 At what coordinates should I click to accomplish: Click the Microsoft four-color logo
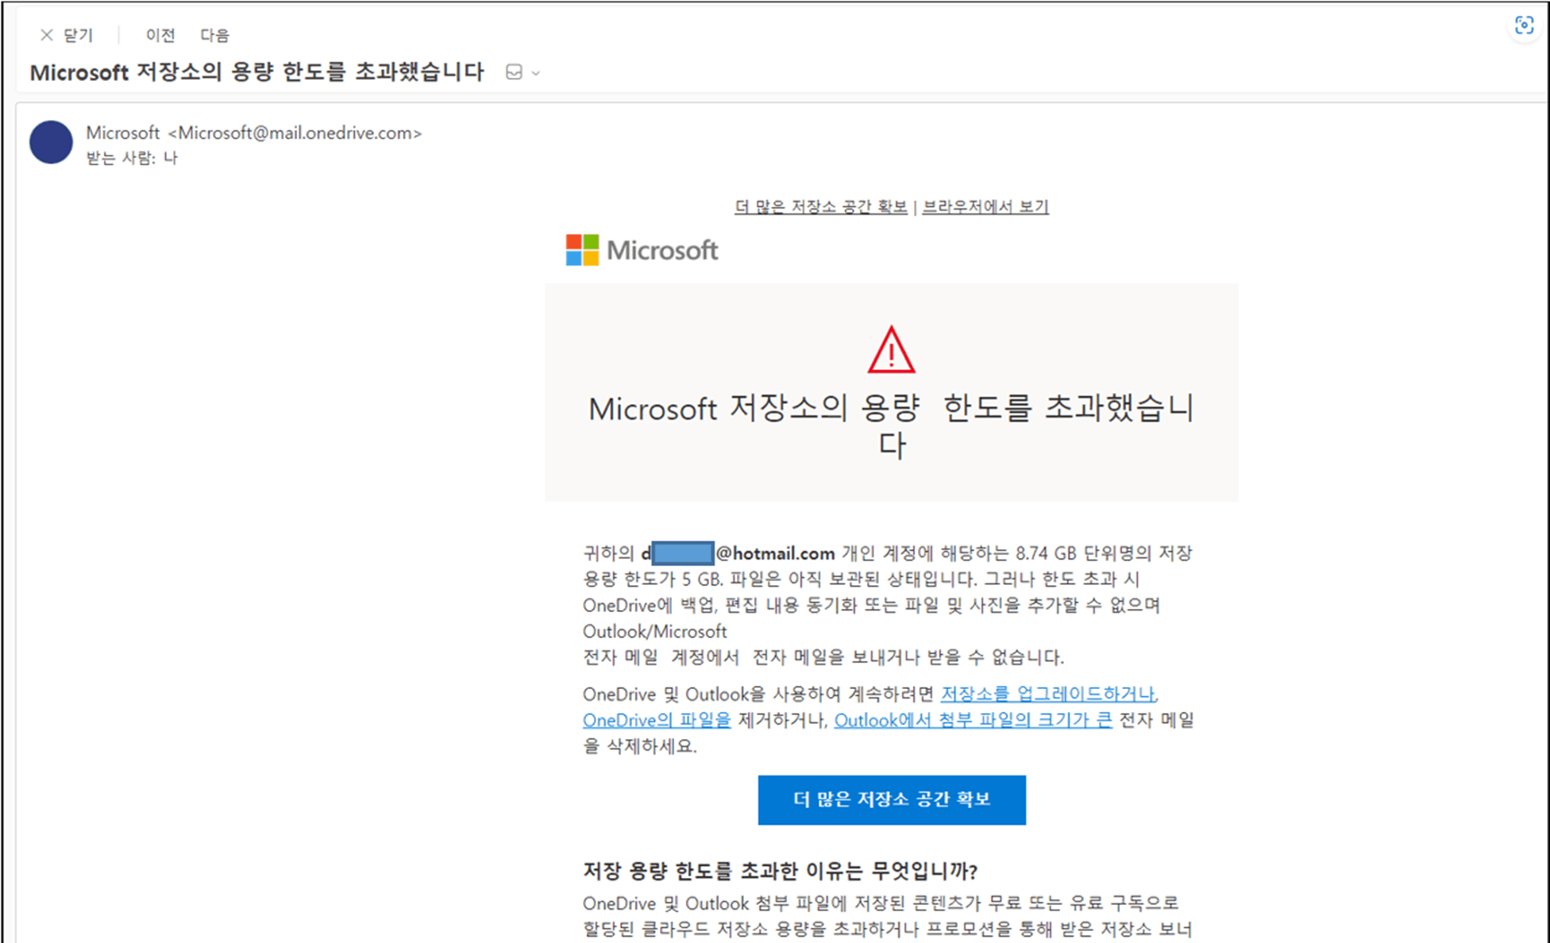[x=582, y=250]
